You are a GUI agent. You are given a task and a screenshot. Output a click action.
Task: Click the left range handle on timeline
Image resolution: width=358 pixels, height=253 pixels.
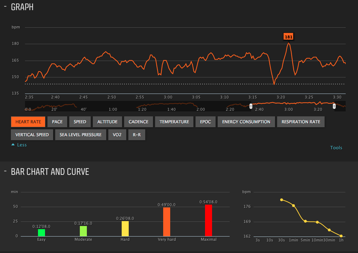(x=251, y=106)
